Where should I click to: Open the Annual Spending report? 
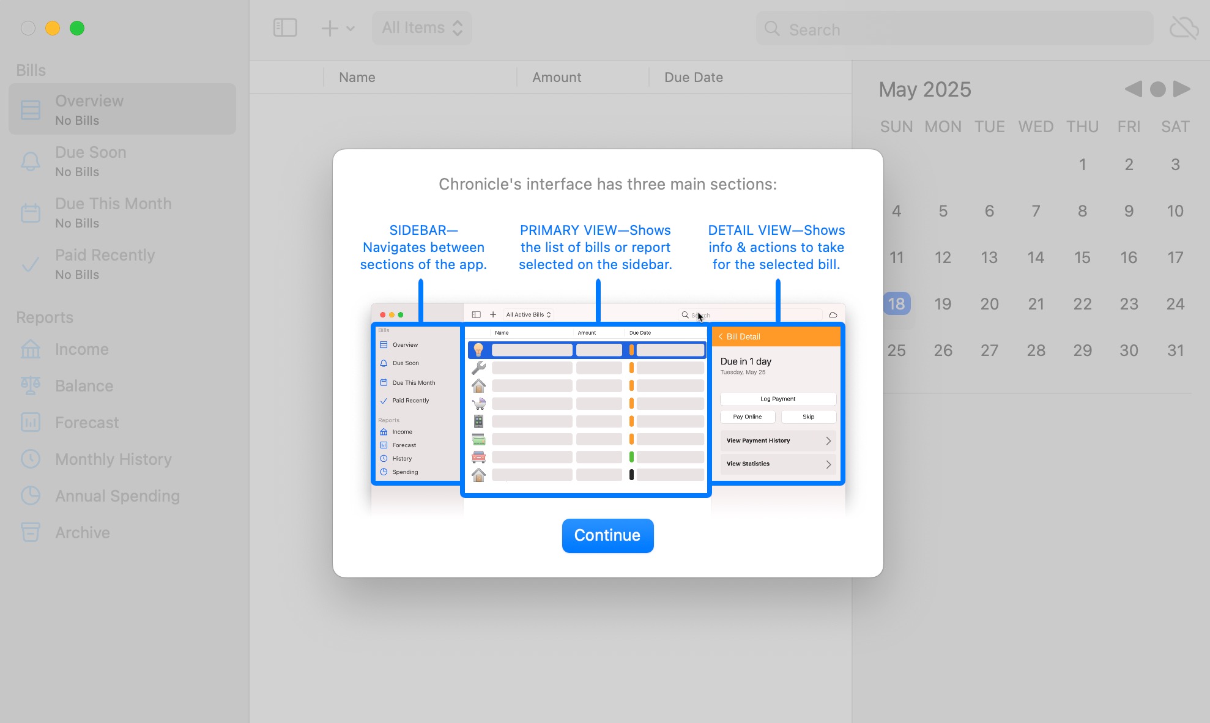tap(122, 496)
